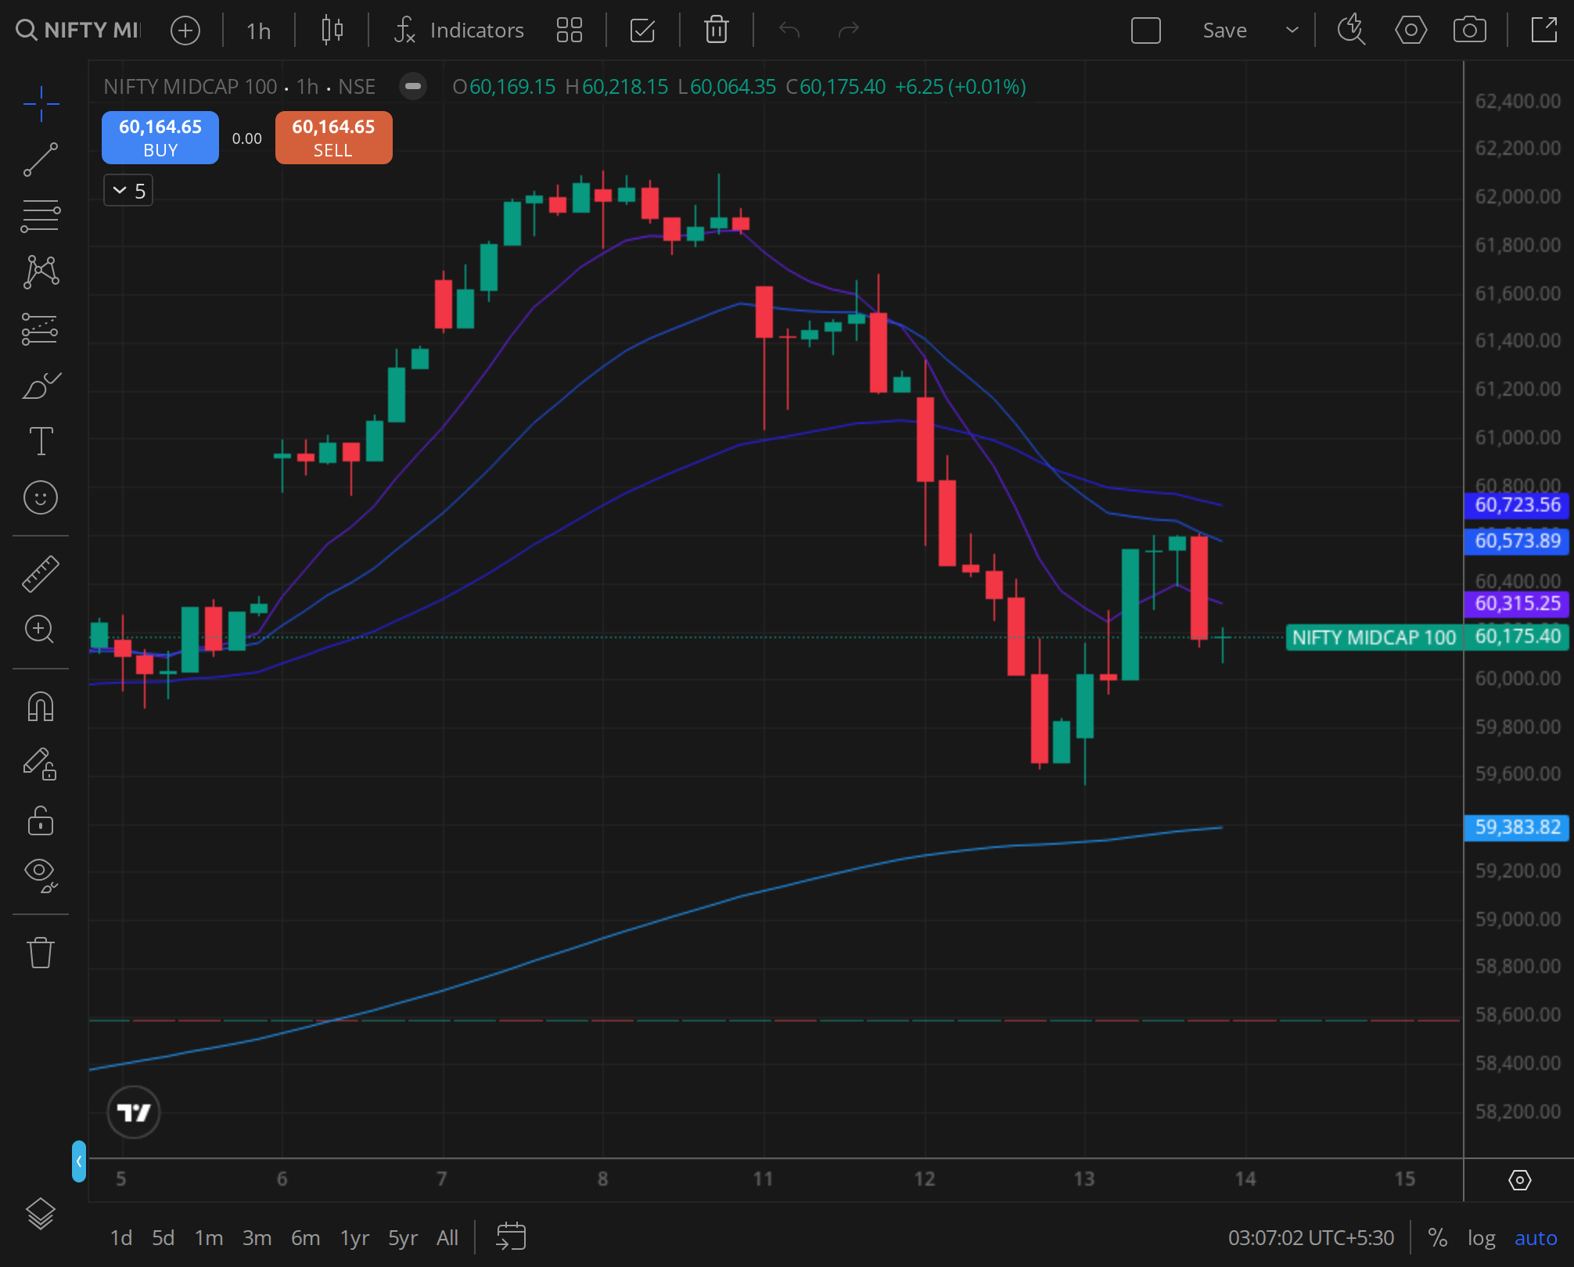The image size is (1574, 1267).
Task: Open chart settings hexagon icon
Action: 1410,31
